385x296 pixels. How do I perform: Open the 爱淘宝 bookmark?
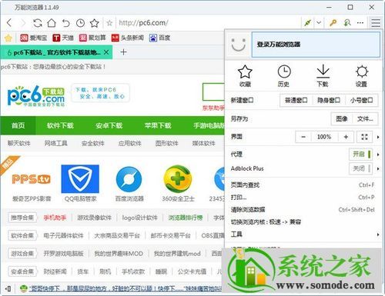point(34,38)
